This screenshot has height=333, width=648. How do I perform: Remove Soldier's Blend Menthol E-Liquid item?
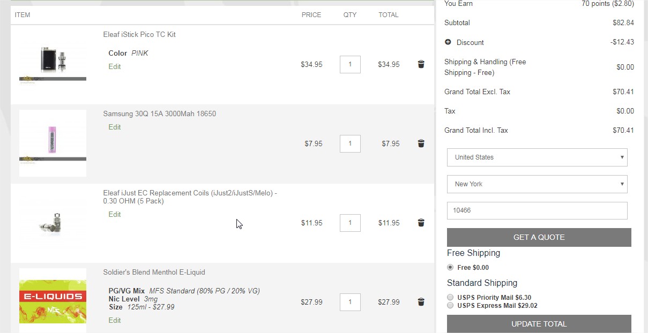tap(421, 302)
